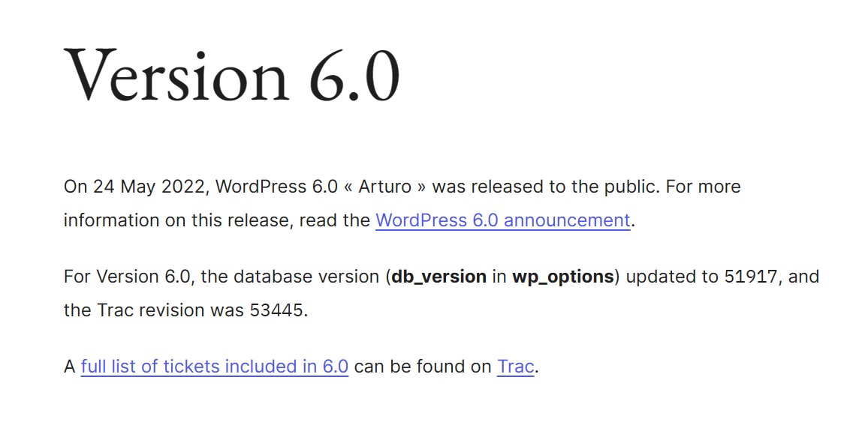The height and width of the screenshot is (425, 865).
Task: Click 'WordPress 6.0' before the Arturo name
Action: pyautogui.click(x=276, y=187)
